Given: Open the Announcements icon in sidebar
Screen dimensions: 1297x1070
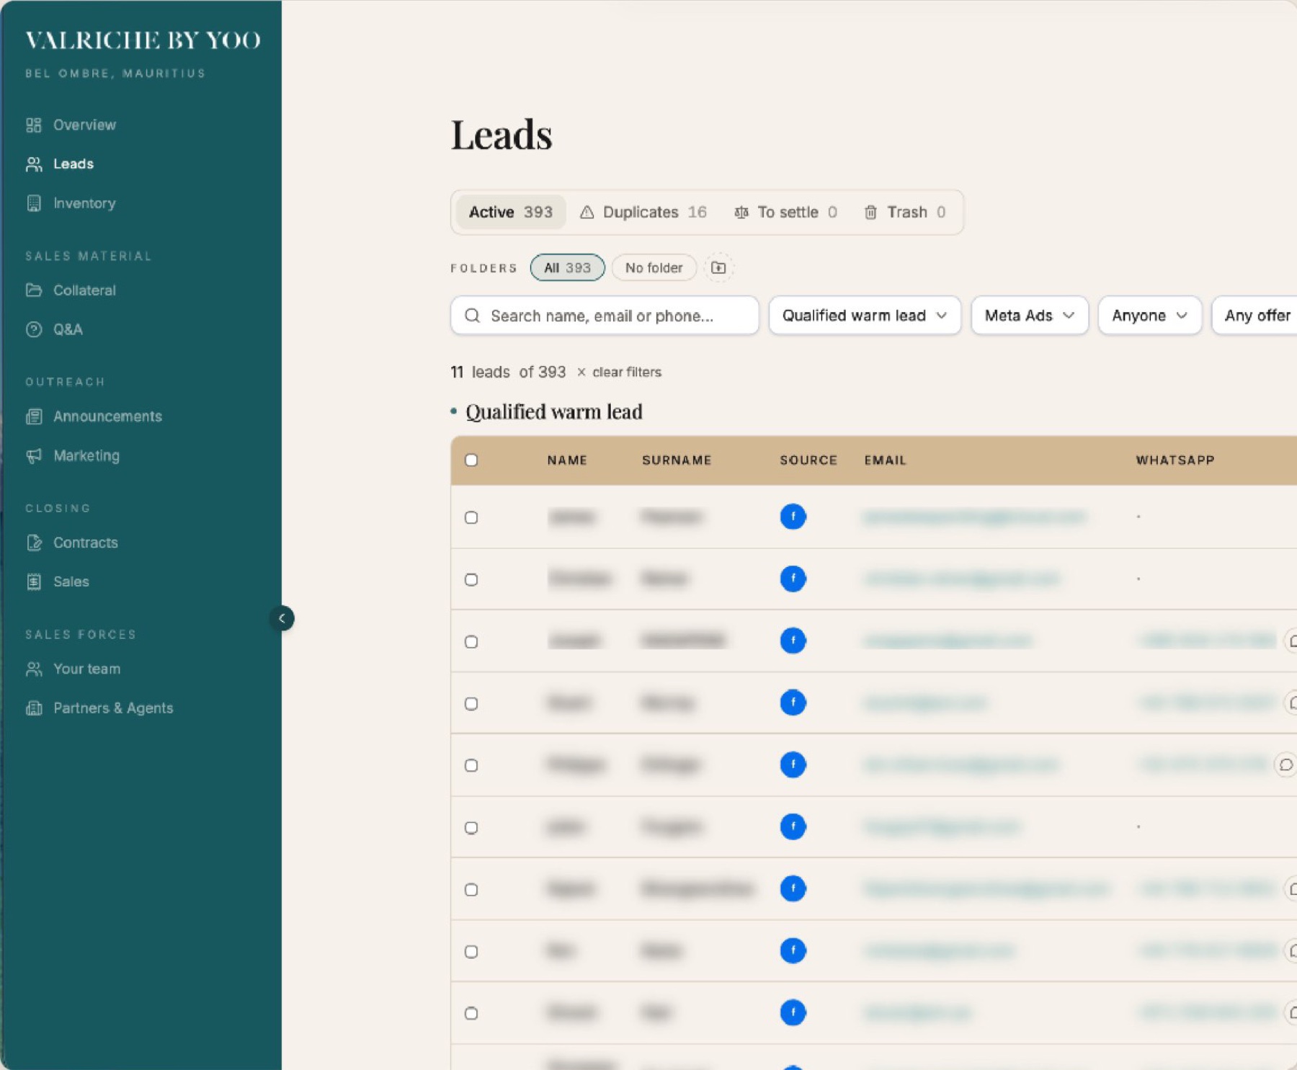Looking at the screenshot, I should [x=34, y=416].
